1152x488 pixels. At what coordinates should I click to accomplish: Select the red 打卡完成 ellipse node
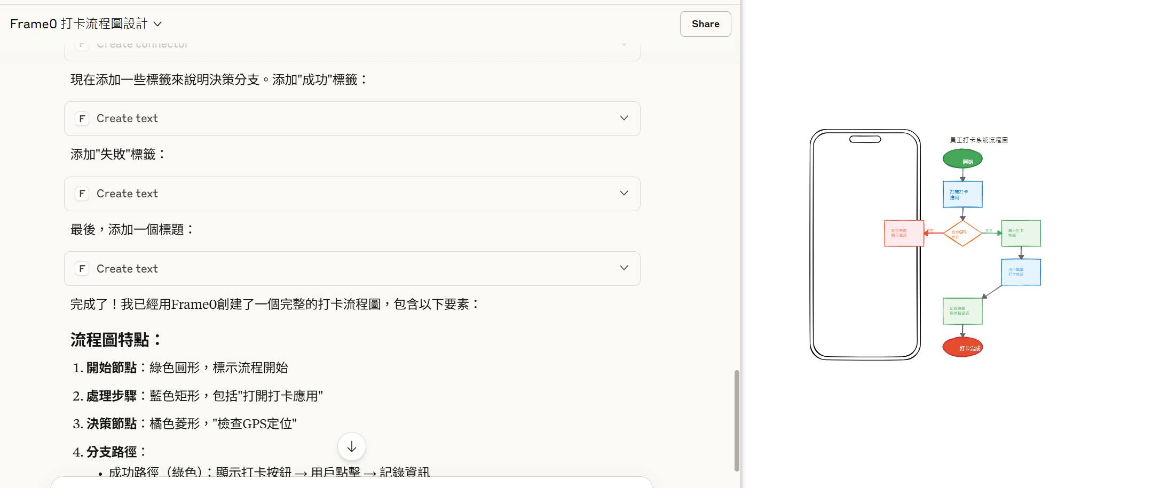click(962, 347)
